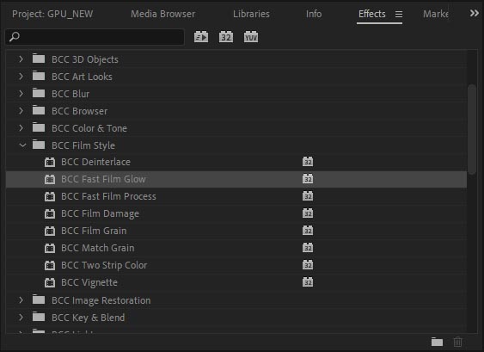Select the BCC Two Strip Color effect

point(236,265)
